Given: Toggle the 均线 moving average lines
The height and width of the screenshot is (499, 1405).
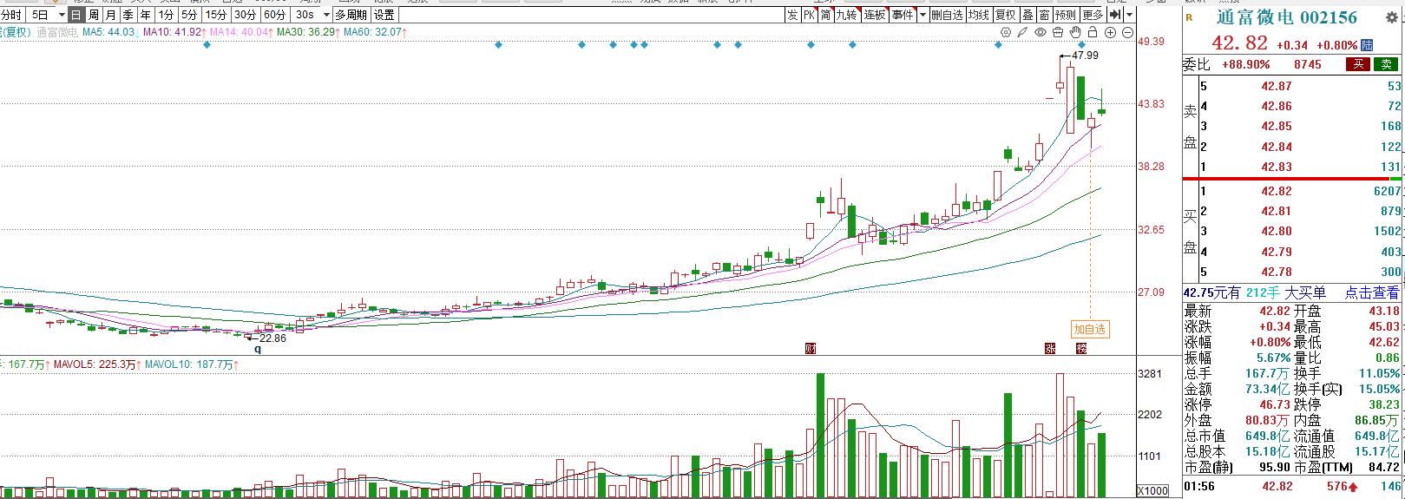Looking at the screenshot, I should [x=979, y=15].
